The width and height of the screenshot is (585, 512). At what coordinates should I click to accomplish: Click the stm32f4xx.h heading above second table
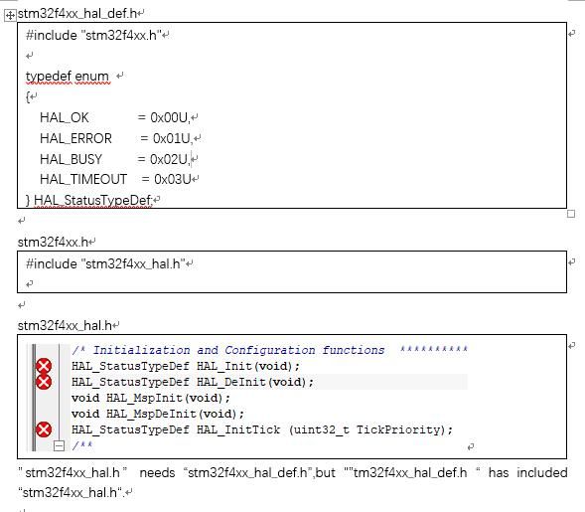pos(53,243)
